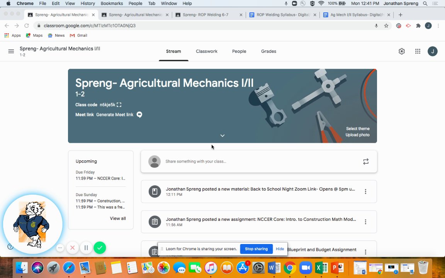The height and width of the screenshot is (278, 445).
Task: Open options for Back to School Night post
Action: (x=365, y=192)
